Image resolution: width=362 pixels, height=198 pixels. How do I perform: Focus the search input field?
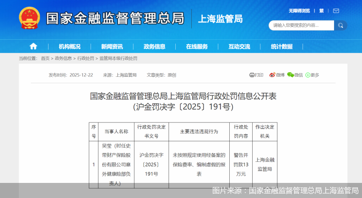click(301, 26)
